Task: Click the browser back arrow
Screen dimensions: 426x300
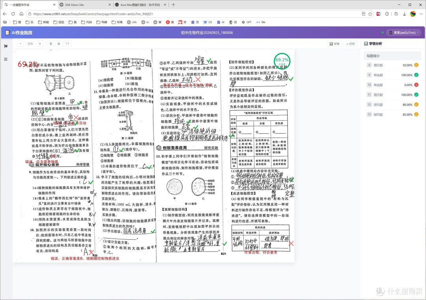Action: [x=5, y=14]
